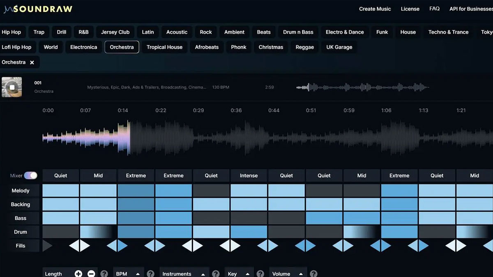This screenshot has height=277, width=493.
Task: Toggle Drum block in the Intense section
Action: (249, 232)
